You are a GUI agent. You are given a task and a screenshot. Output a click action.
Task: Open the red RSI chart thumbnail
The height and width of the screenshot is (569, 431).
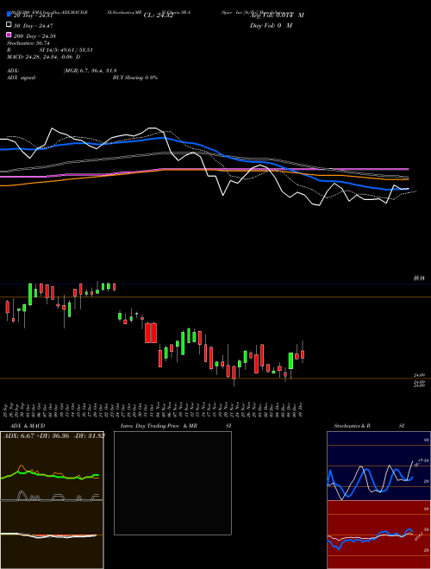(x=378, y=535)
